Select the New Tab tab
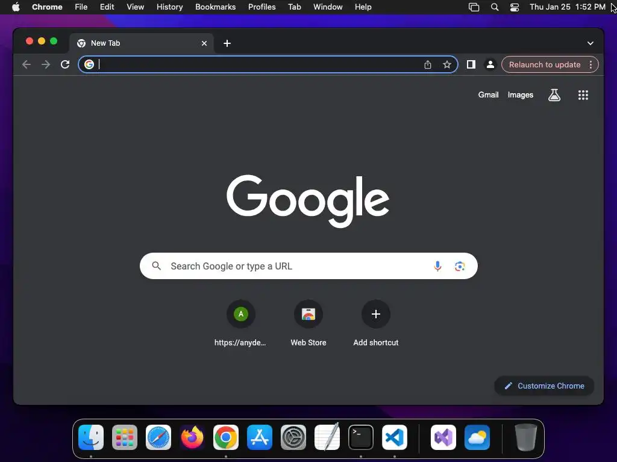This screenshot has height=462, width=617. point(142,43)
